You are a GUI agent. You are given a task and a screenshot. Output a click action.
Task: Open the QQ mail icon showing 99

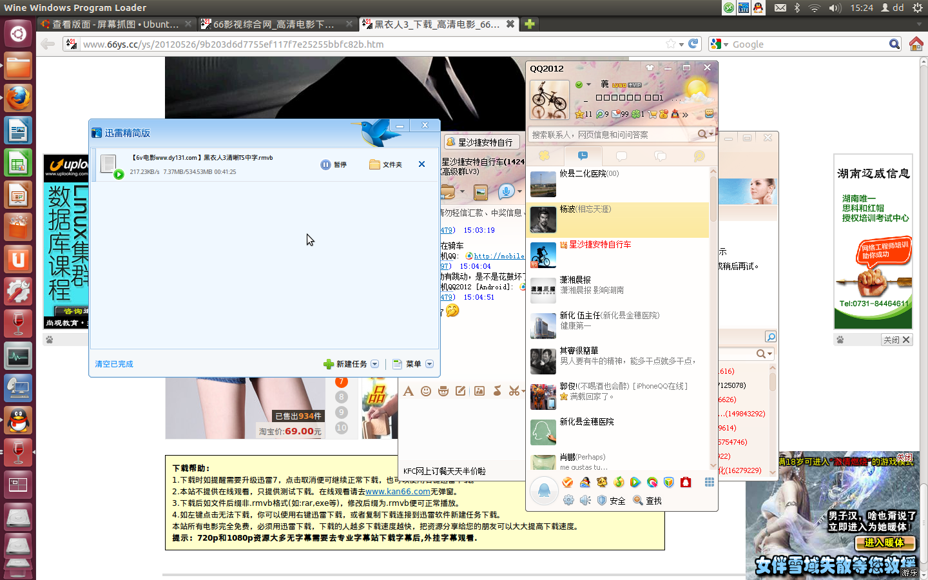point(616,114)
